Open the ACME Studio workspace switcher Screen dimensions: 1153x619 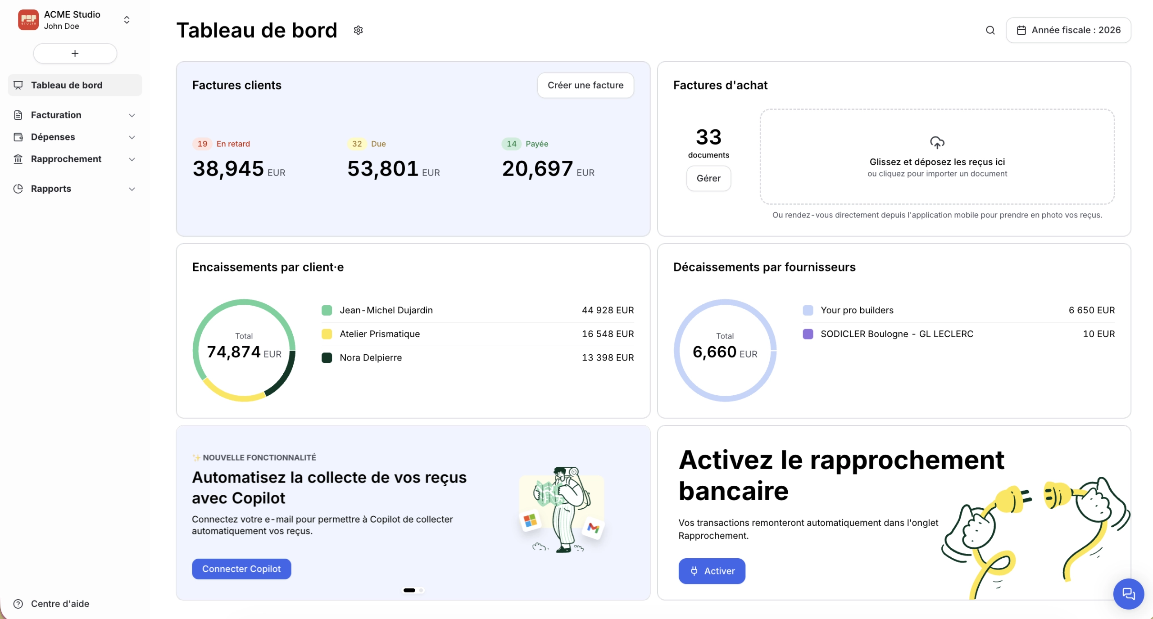click(x=127, y=20)
